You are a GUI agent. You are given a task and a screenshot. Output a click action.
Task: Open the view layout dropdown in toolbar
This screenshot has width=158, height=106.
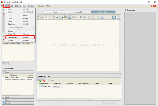coord(61,17)
